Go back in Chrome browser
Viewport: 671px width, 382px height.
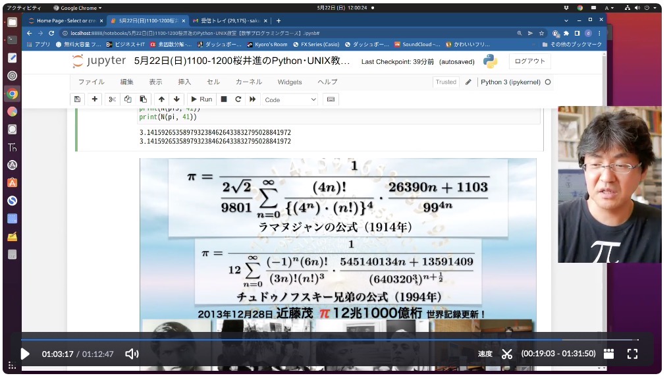[29, 33]
